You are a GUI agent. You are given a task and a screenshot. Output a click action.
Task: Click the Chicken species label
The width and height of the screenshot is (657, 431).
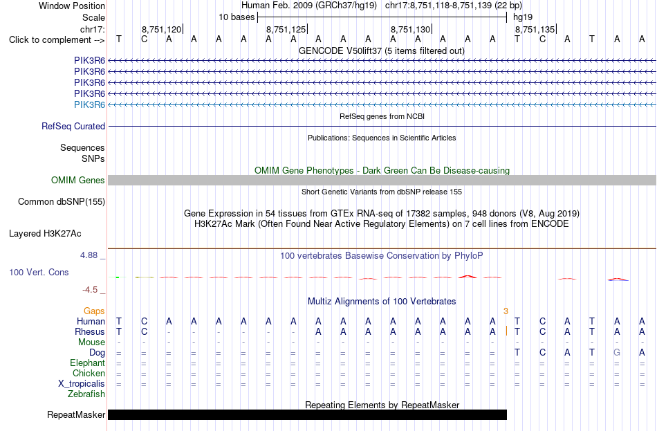click(x=89, y=373)
